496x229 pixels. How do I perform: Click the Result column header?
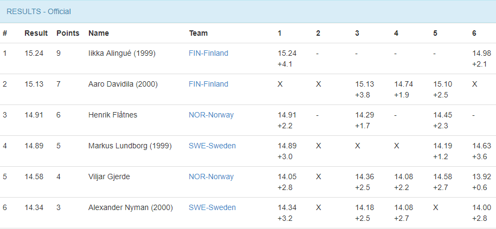click(x=36, y=33)
